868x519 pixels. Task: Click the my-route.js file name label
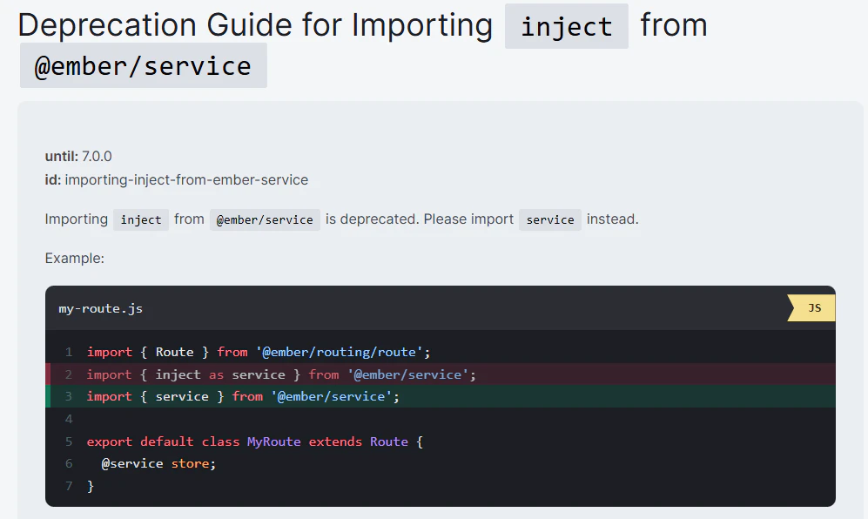click(101, 308)
